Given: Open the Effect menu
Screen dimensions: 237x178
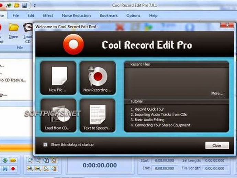Looking at the screenshot, I should pyautogui.click(x=48, y=15).
